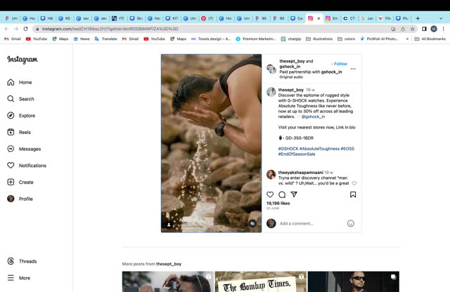Screen dimensions: 450x292
Task: Share the post via paper plane icon
Action: click(294, 194)
